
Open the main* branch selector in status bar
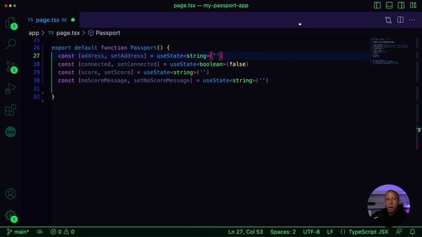click(x=18, y=232)
